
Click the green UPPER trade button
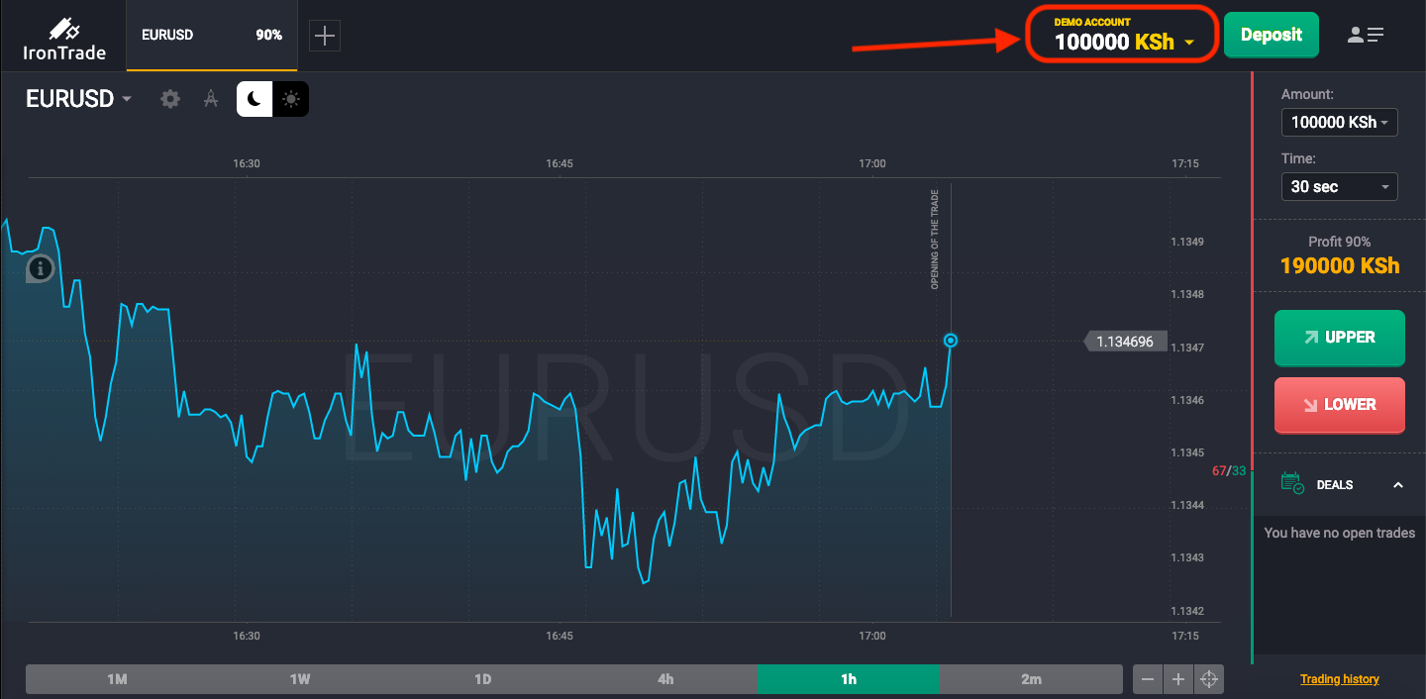click(1339, 338)
